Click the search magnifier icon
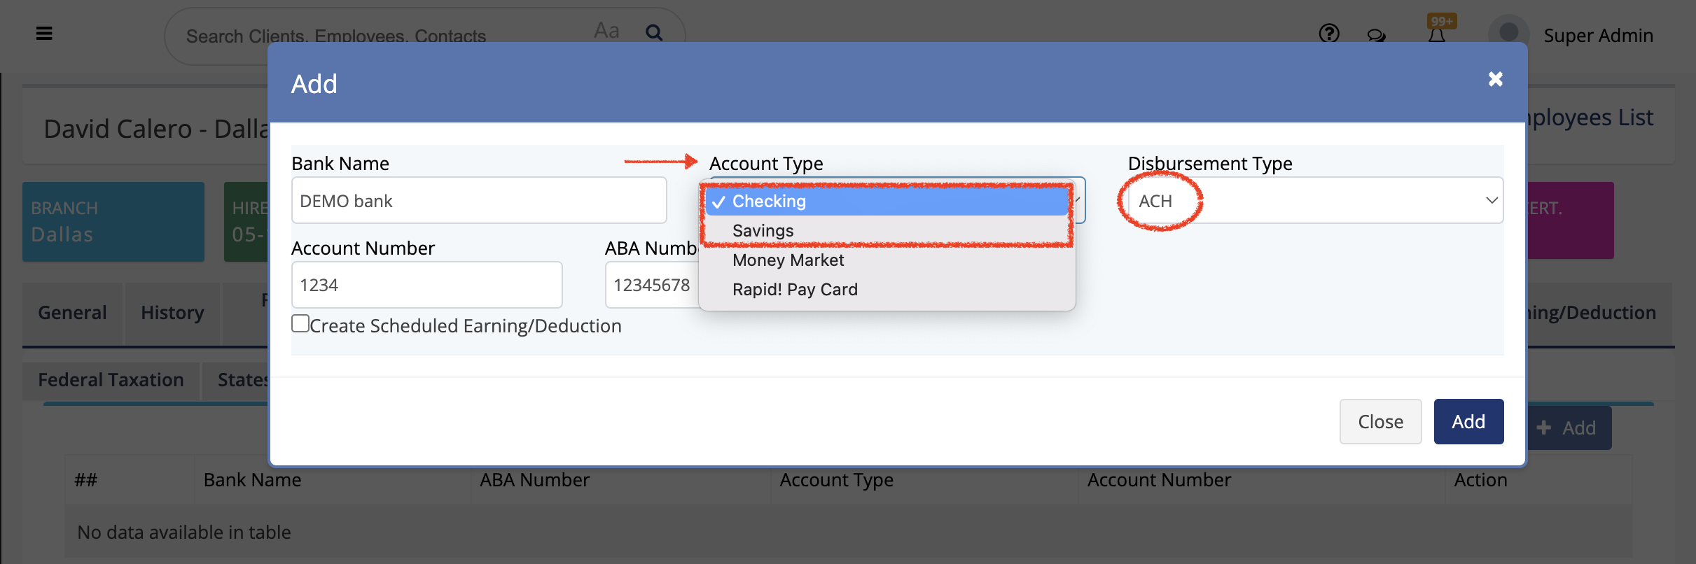 click(654, 32)
